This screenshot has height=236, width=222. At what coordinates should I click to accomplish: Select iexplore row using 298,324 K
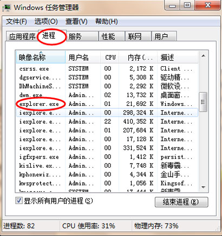tap(107, 113)
